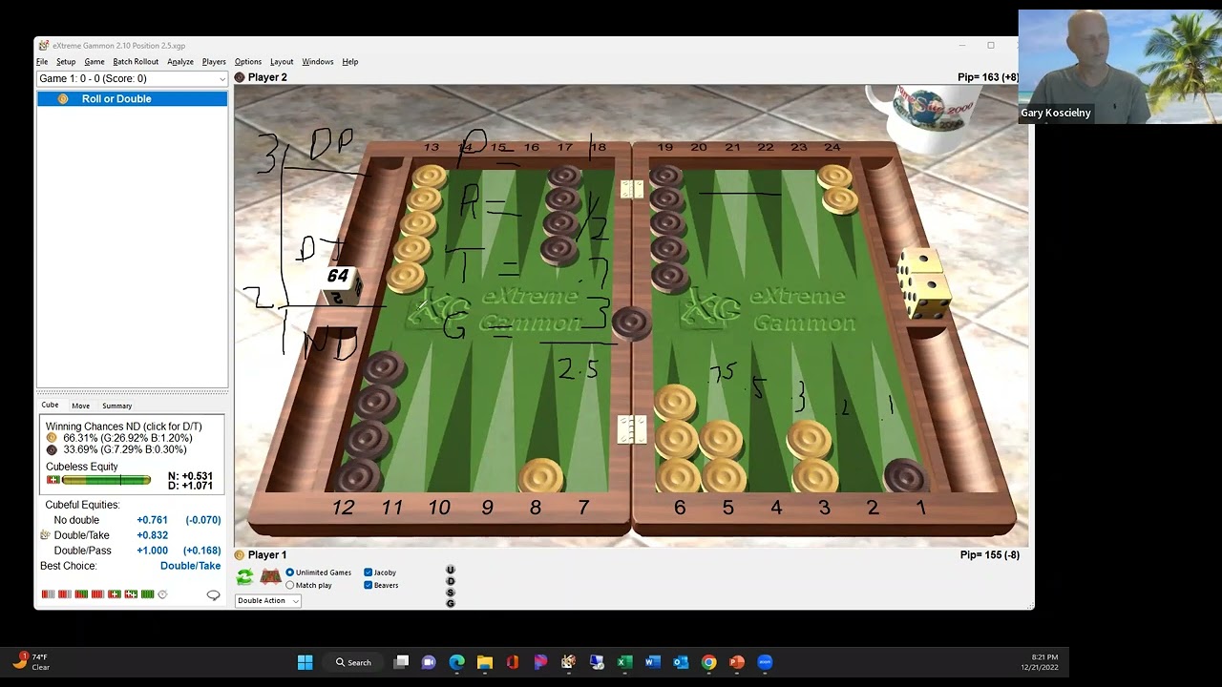Click the S button below the board

(451, 593)
